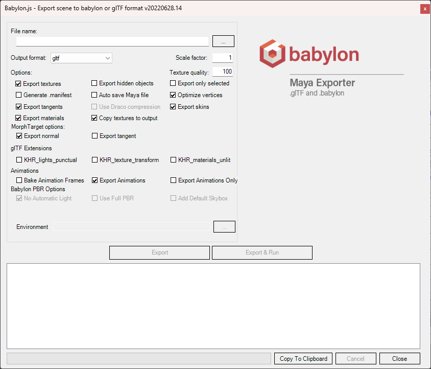Click the bottom progress bar
The height and width of the screenshot is (369, 431).
pyautogui.click(x=139, y=359)
